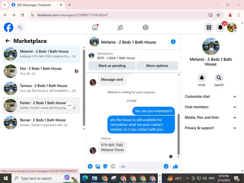Select the 'Yes, are you interested?' message
The height and width of the screenshot is (183, 244).
pyautogui.click(x=153, y=111)
